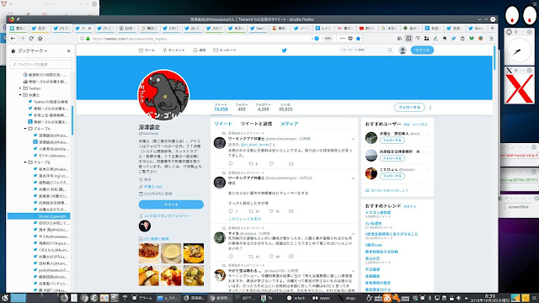Click the ツイート button under profile bio
This screenshot has height=303, width=539.
click(171, 205)
